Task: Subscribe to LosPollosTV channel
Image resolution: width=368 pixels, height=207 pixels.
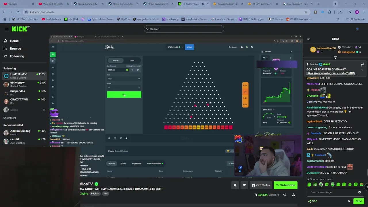Action: click(285, 185)
